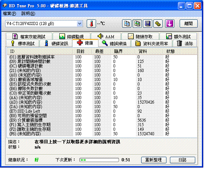The width and height of the screenshot is (222, 178).
Task: Click the data value 5636
Action: 142,120
